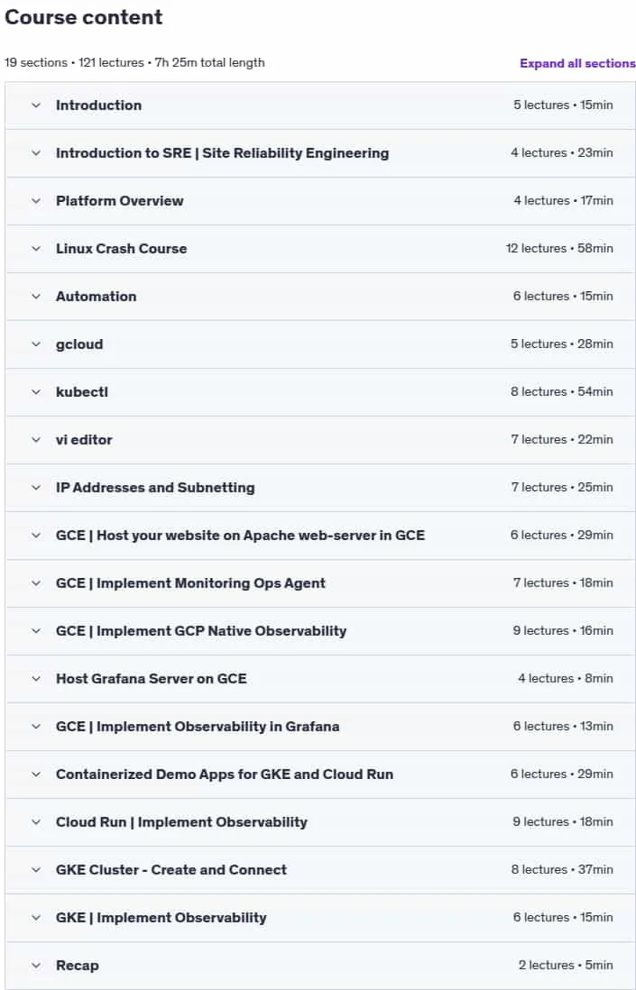Image resolution: width=636 pixels, height=990 pixels.
Task: Click chevron beside GCE Implement Monitoring Ops Agent
Action: 36,583
